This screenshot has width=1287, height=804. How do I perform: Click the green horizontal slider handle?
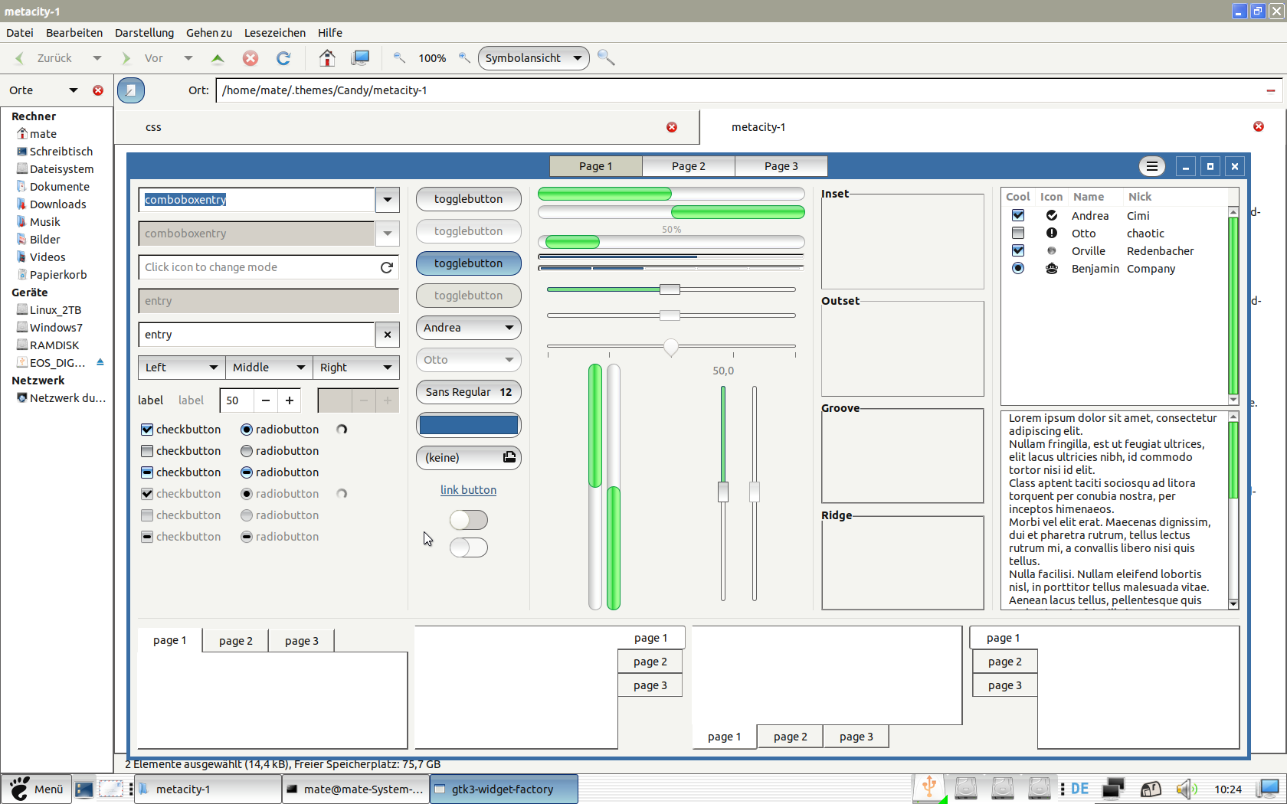670,289
